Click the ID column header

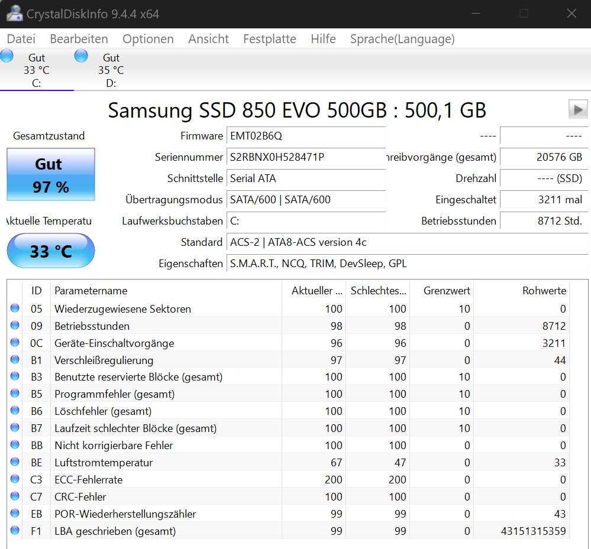click(36, 291)
